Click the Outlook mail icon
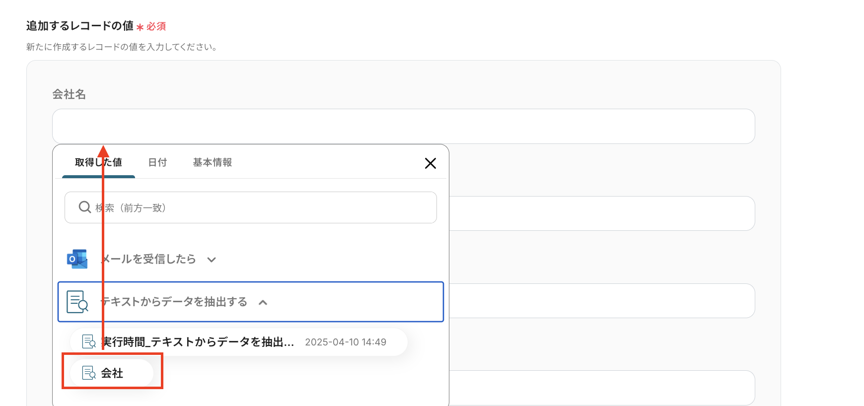The height and width of the screenshot is (406, 864). [77, 259]
